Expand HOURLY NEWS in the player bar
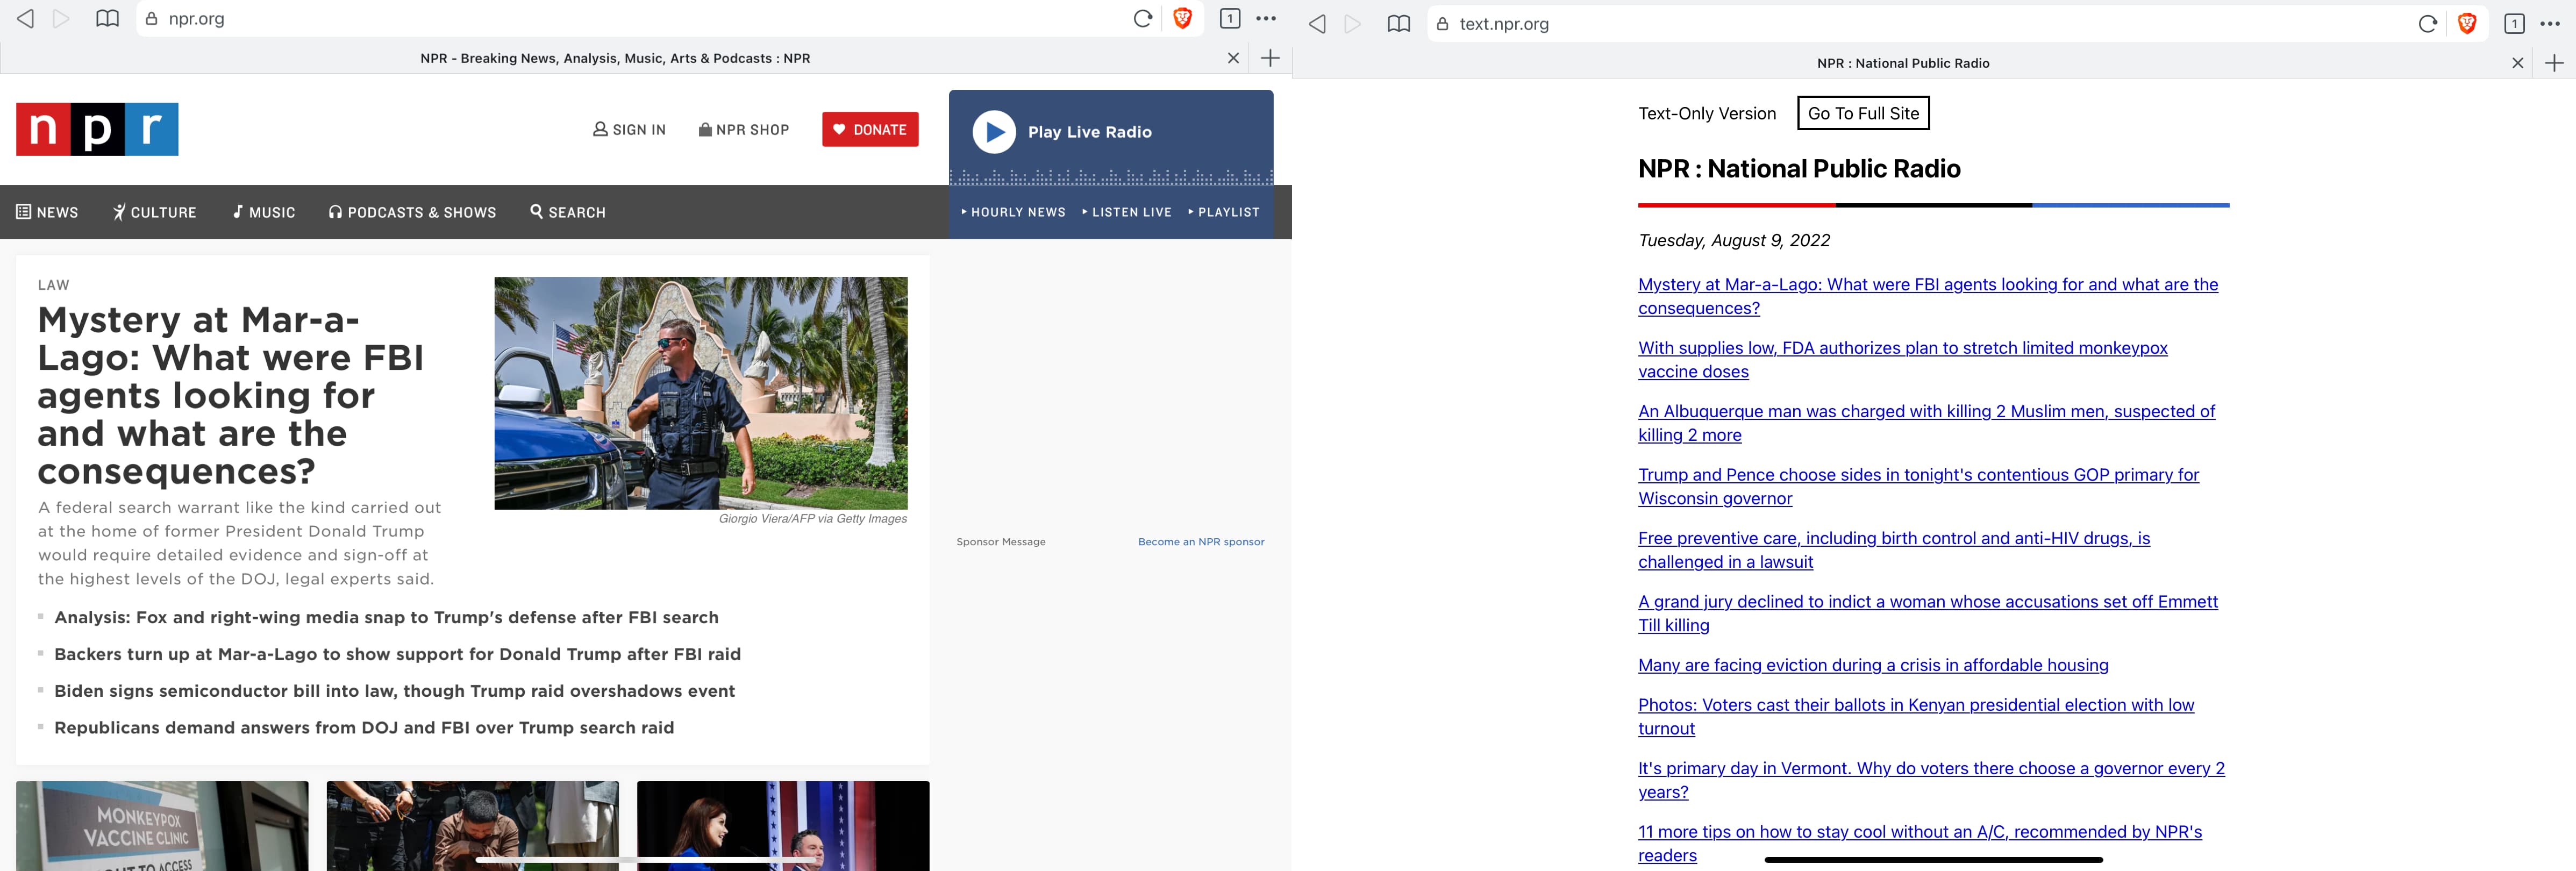Image resolution: width=2576 pixels, height=871 pixels. (1013, 212)
